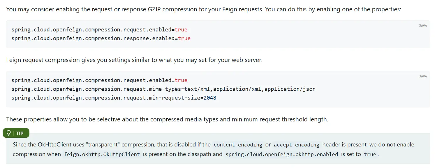Click the inline true code at the tip's end

pos(370,154)
